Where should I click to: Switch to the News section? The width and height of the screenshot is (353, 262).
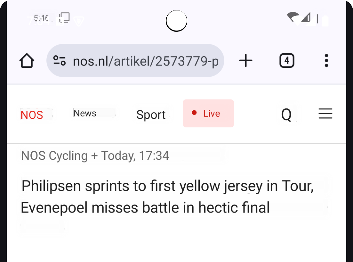[85, 113]
